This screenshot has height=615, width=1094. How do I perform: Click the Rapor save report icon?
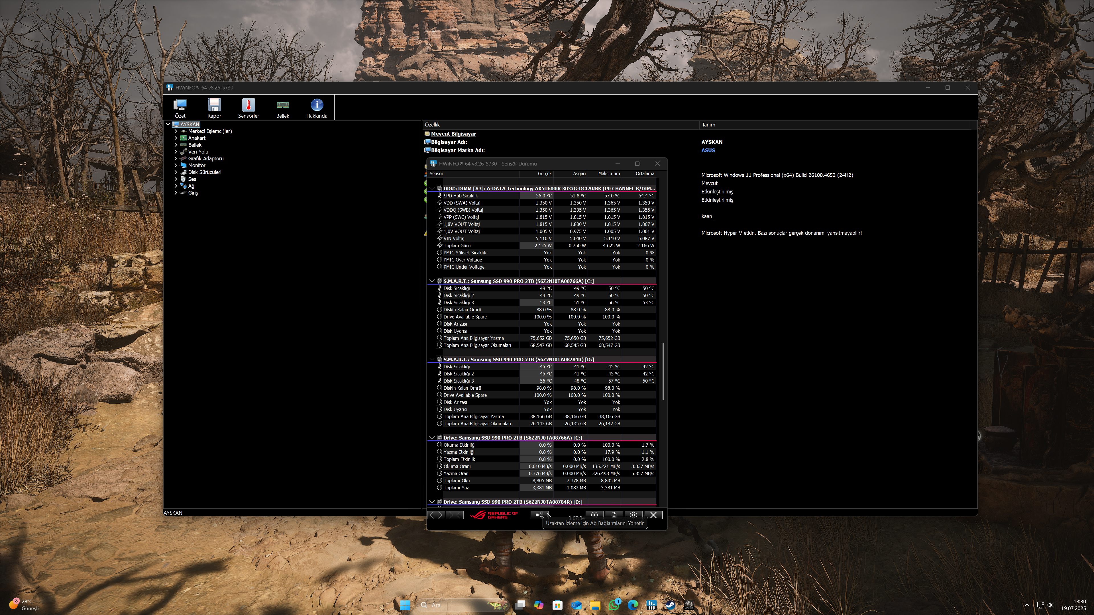[214, 108]
